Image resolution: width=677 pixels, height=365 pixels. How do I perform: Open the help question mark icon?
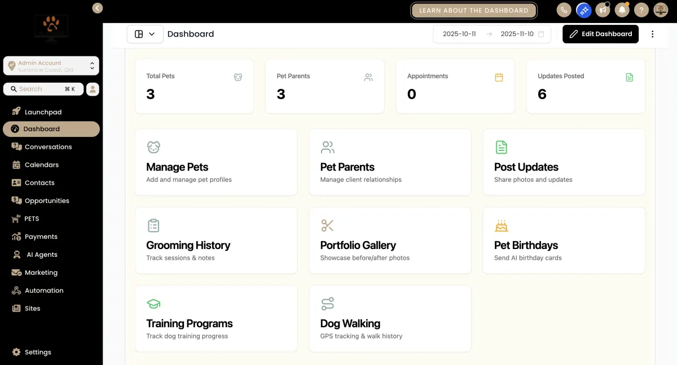tap(641, 10)
